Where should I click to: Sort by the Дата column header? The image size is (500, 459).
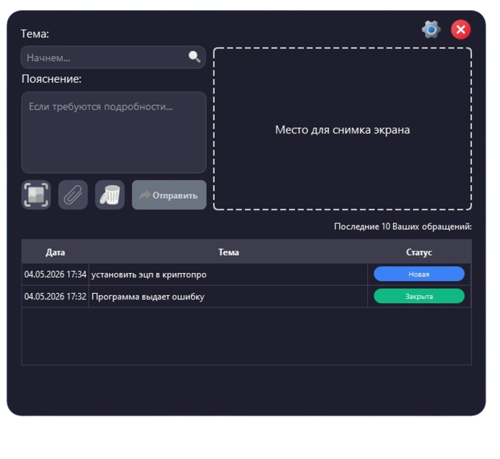tap(55, 252)
